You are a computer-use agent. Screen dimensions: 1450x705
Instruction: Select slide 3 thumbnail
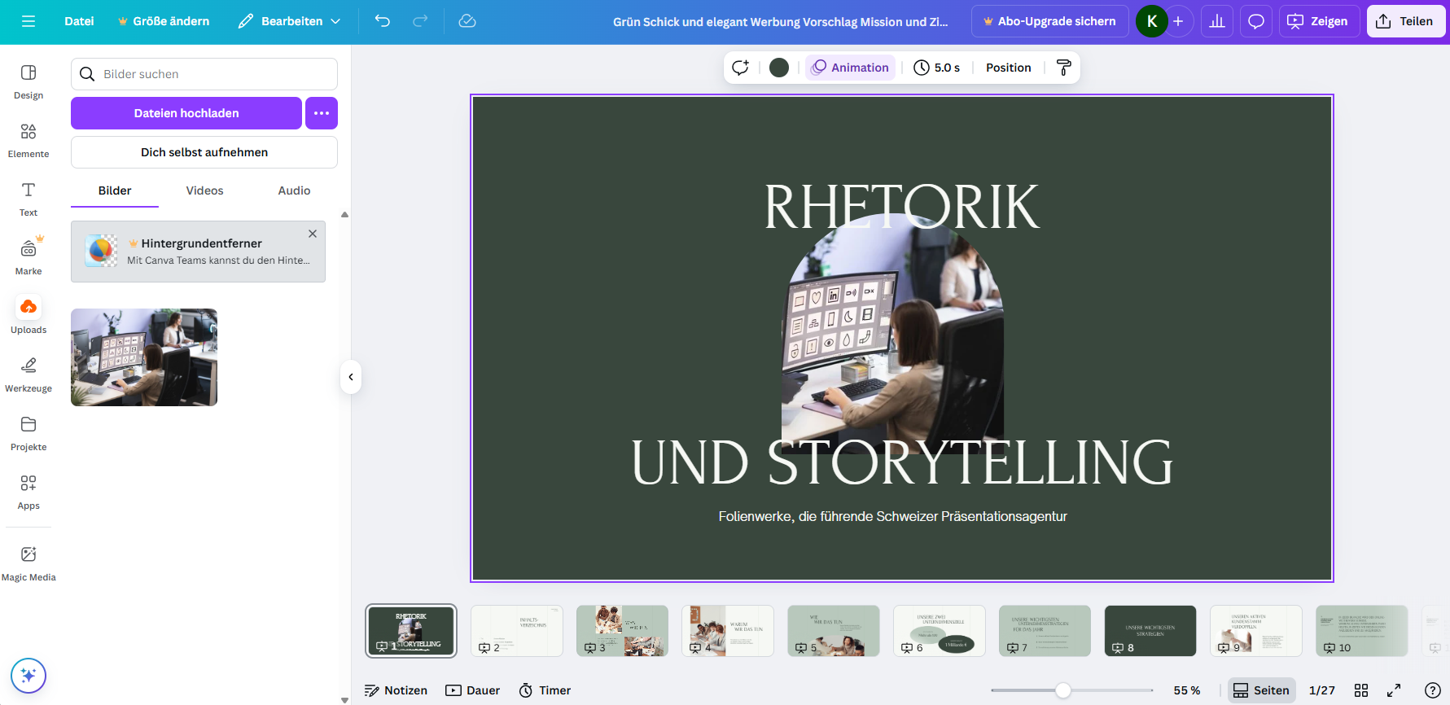point(622,631)
